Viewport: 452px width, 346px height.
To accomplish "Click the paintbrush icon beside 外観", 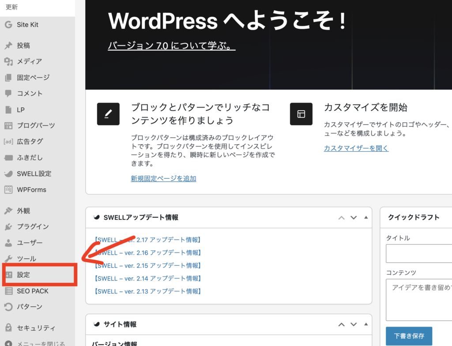I will tap(8, 211).
